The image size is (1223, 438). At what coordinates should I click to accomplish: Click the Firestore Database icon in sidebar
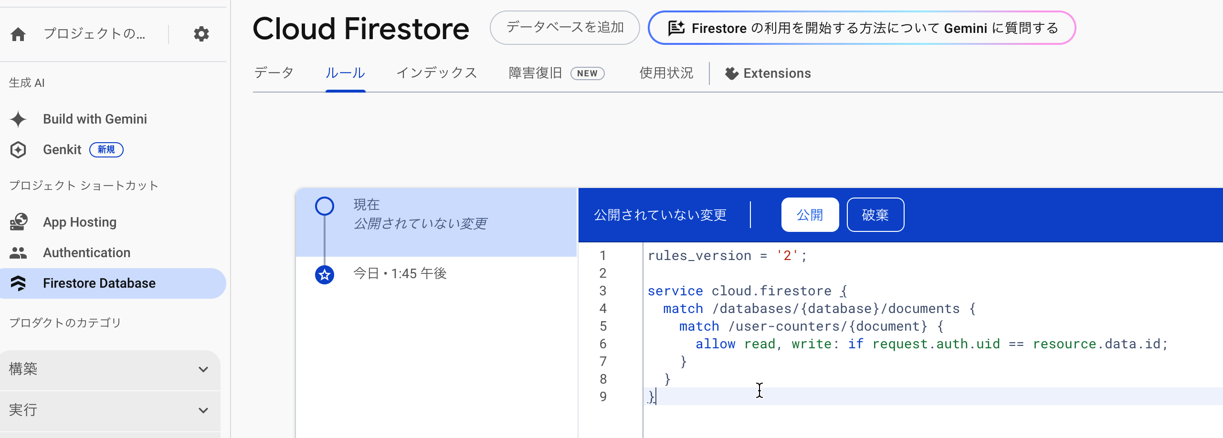(x=18, y=283)
